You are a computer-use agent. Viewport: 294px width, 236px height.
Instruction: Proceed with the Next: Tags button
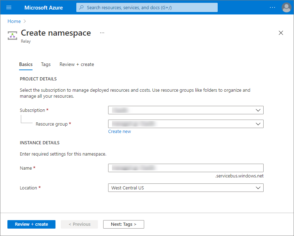tap(123, 224)
